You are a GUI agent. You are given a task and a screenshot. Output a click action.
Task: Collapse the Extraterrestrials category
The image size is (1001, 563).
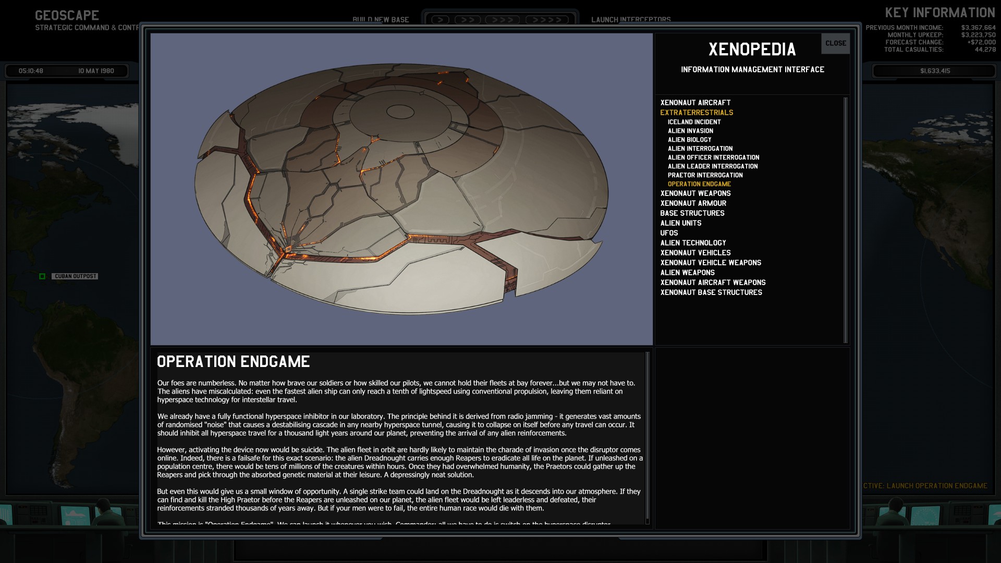(696, 113)
